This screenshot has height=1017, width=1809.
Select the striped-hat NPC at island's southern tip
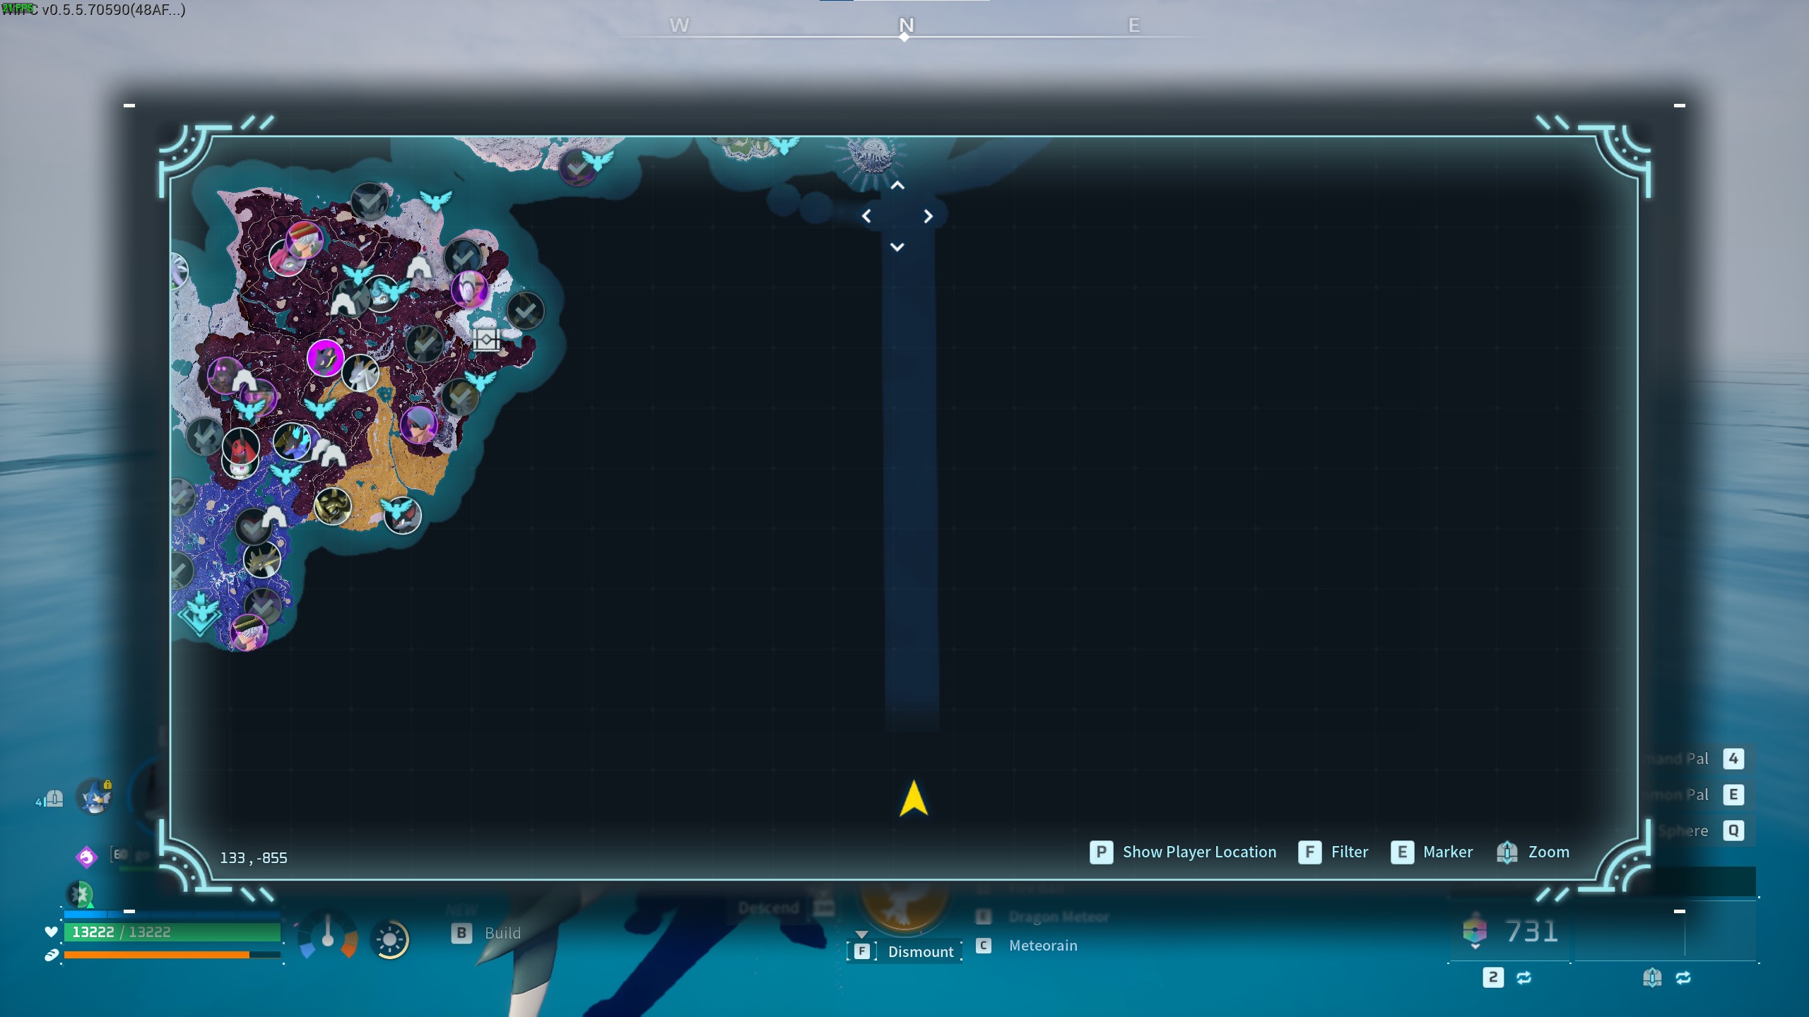click(249, 632)
